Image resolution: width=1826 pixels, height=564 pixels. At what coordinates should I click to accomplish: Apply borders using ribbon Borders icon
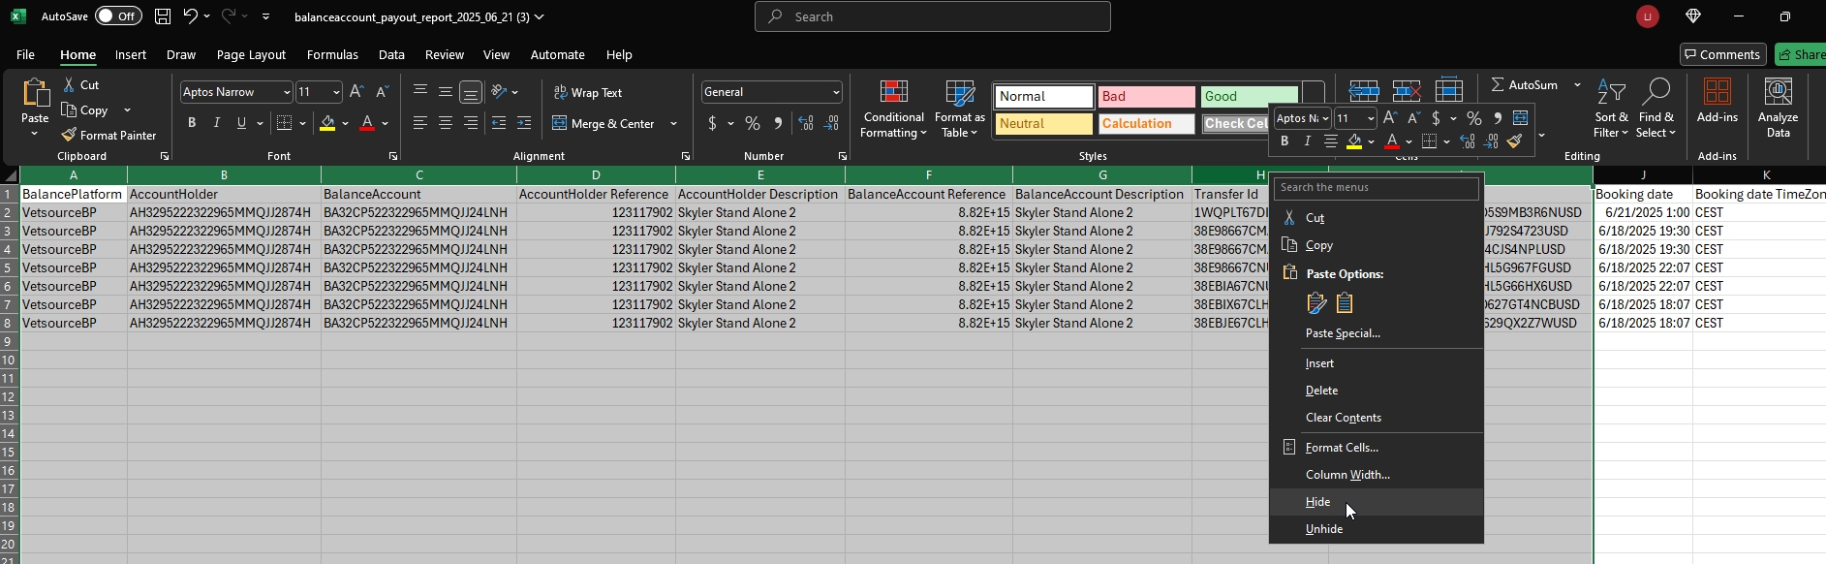click(284, 123)
